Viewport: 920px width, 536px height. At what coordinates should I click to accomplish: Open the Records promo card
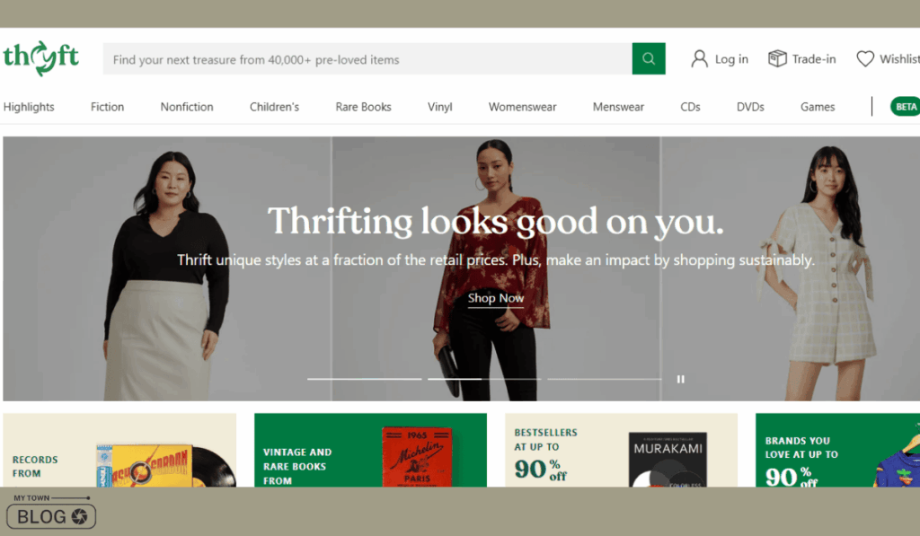coord(119,451)
